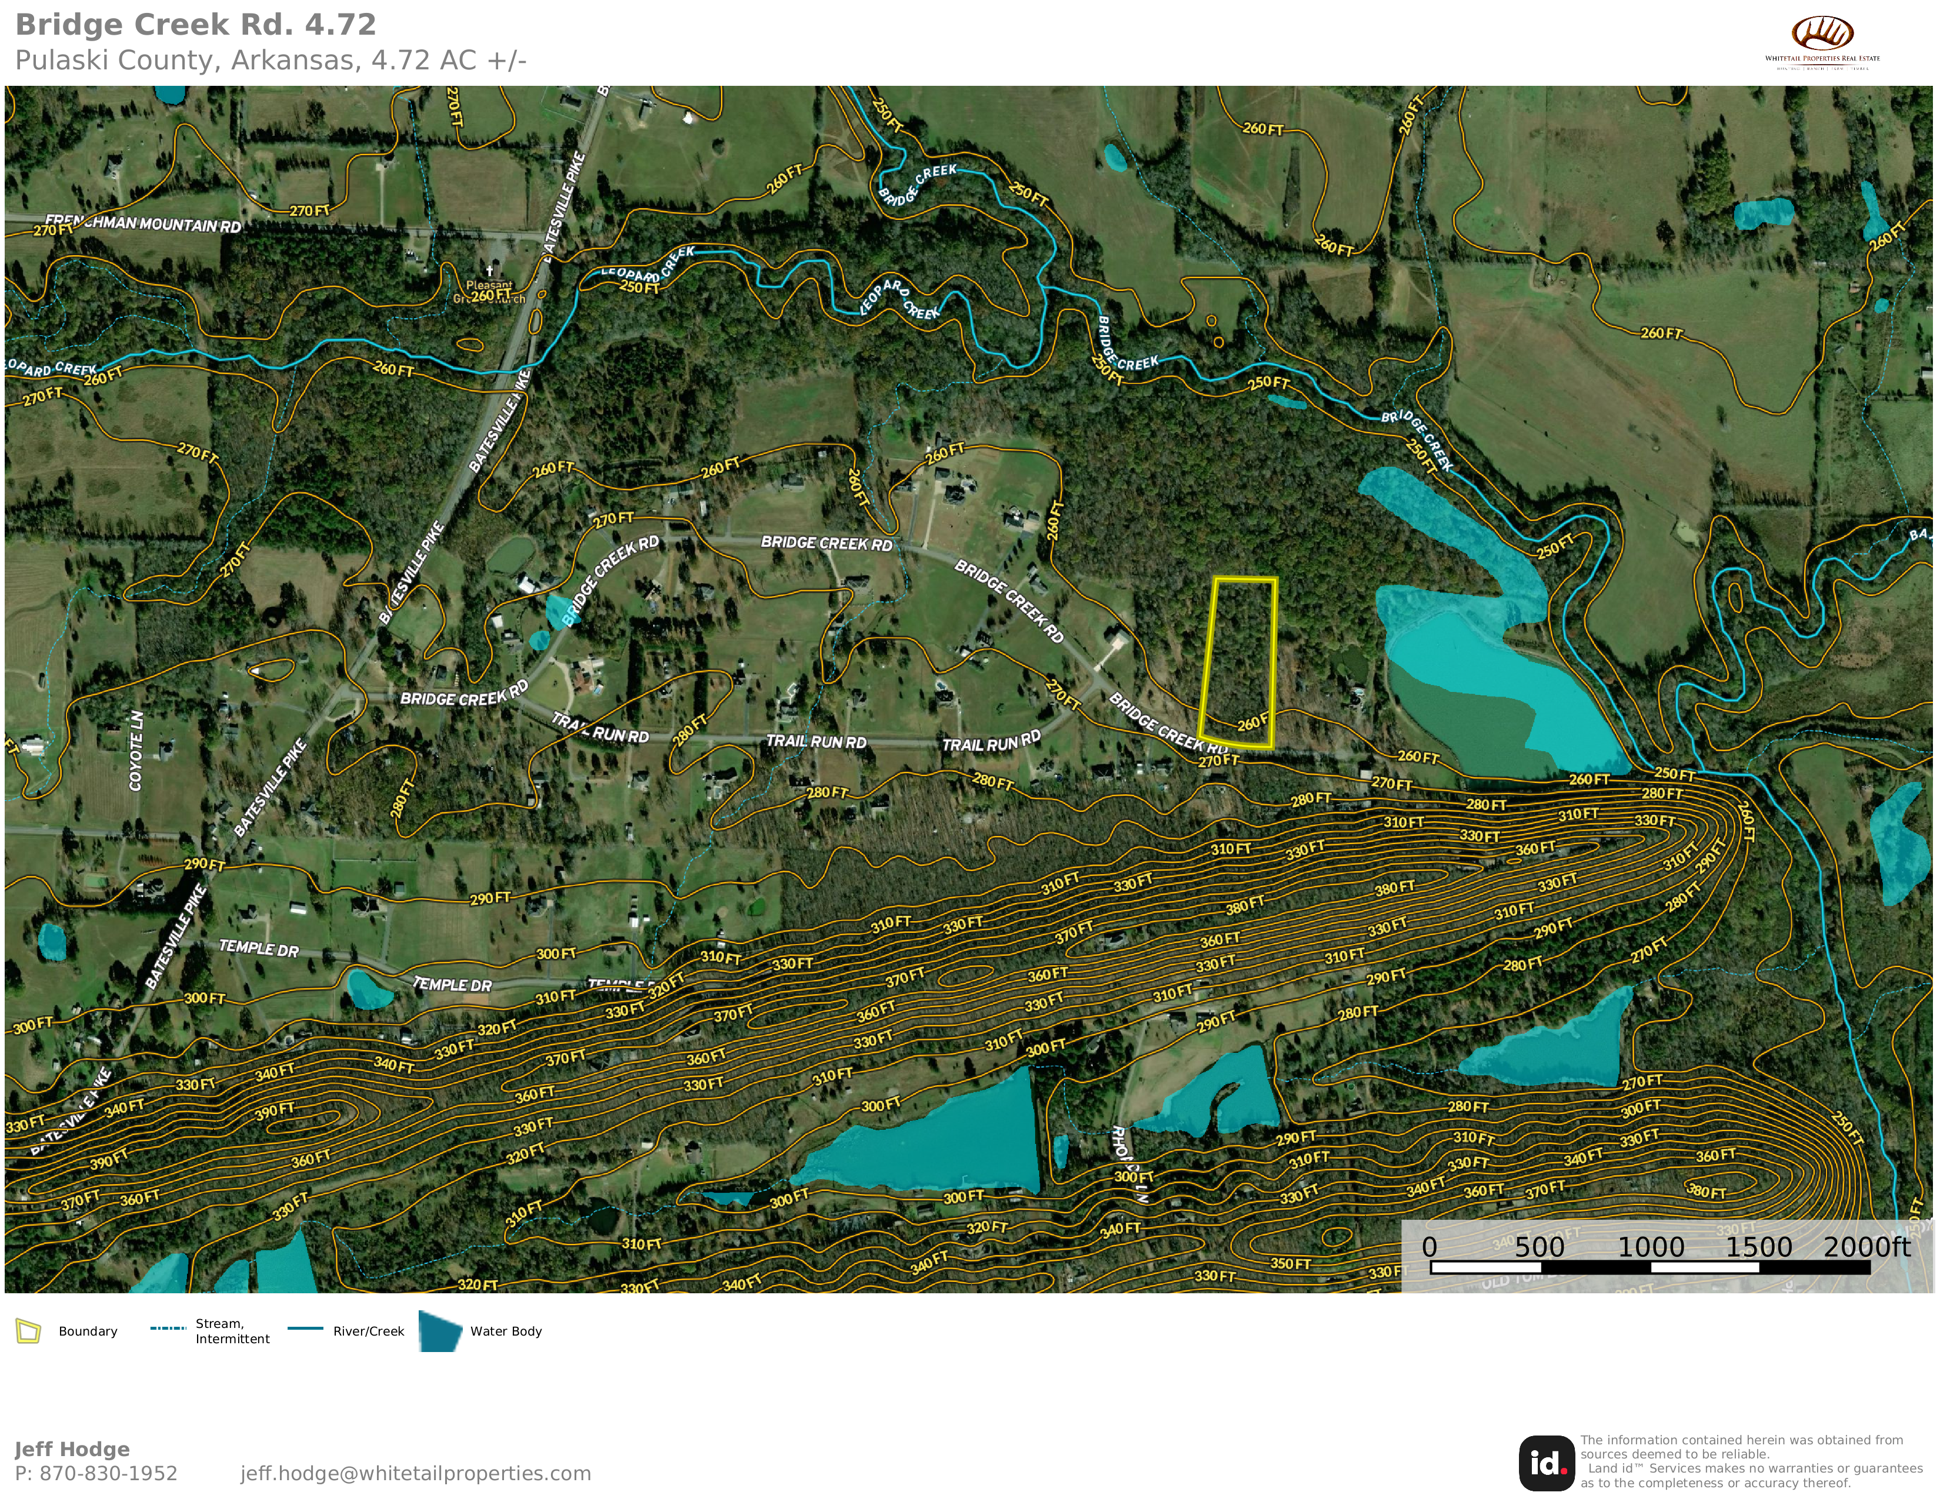The height and width of the screenshot is (1499, 1940).
Task: Click the Coyote Ln road label
Action: click(136, 751)
